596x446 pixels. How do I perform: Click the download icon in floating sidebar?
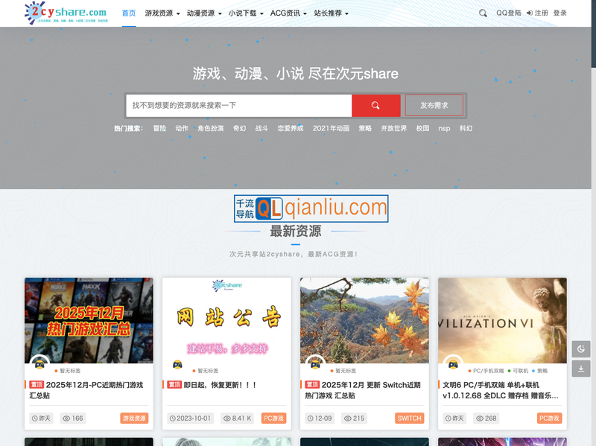coord(580,368)
